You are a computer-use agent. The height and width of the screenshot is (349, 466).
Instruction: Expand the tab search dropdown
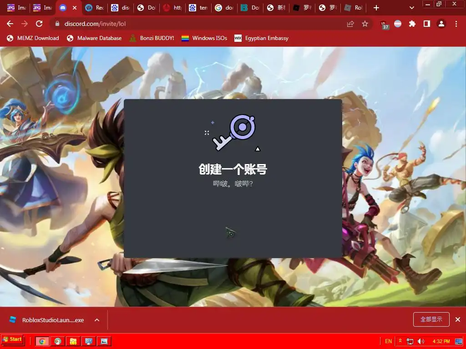411,8
